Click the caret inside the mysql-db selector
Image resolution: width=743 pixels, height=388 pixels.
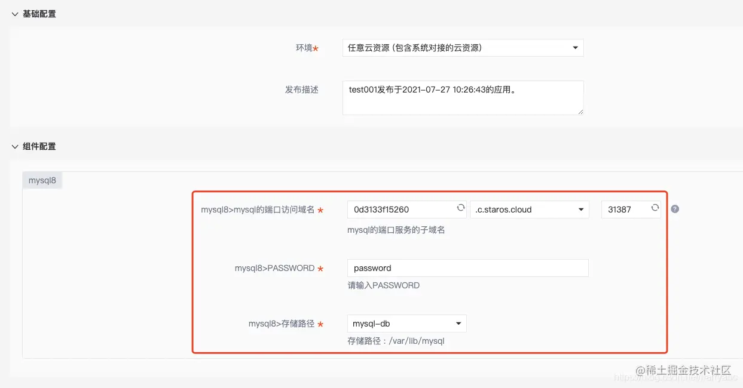click(459, 323)
